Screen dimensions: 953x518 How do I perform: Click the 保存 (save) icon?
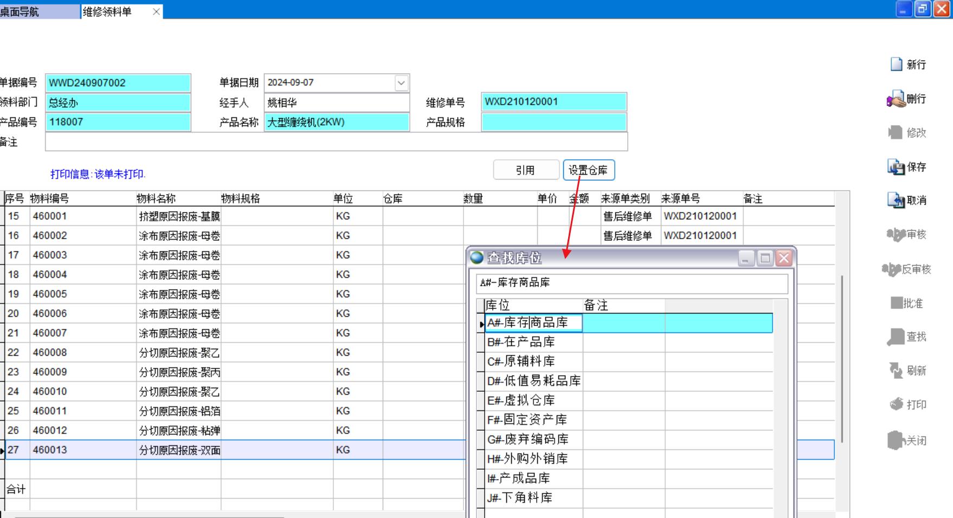point(897,167)
